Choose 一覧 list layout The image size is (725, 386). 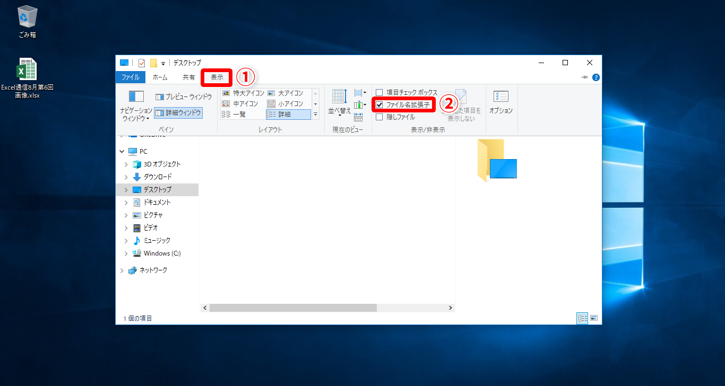coord(234,114)
